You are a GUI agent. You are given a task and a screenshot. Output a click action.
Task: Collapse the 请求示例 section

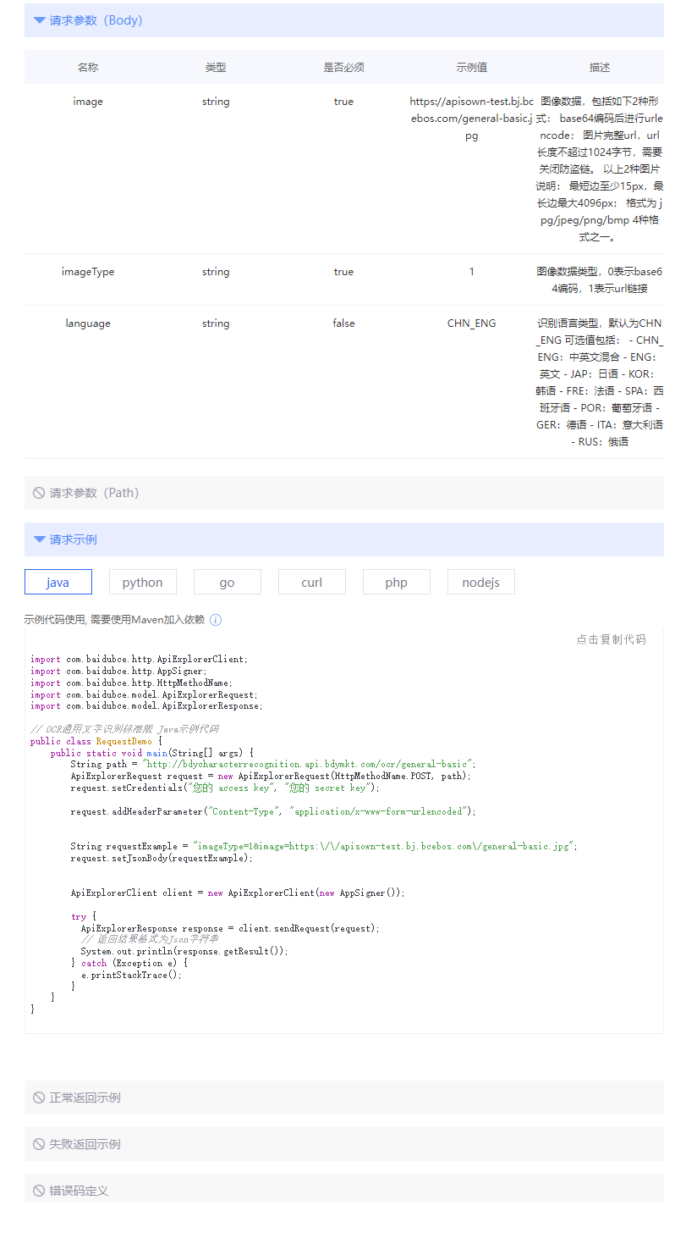click(x=343, y=539)
